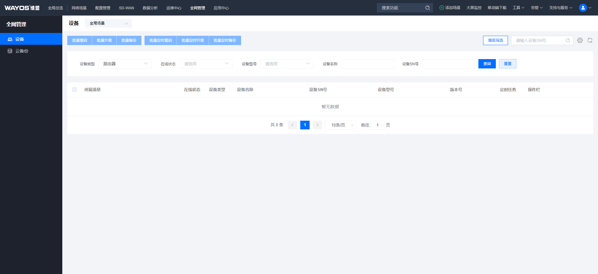Click magnifier icon in device SN search box
The image size is (598, 274).
(568, 40)
